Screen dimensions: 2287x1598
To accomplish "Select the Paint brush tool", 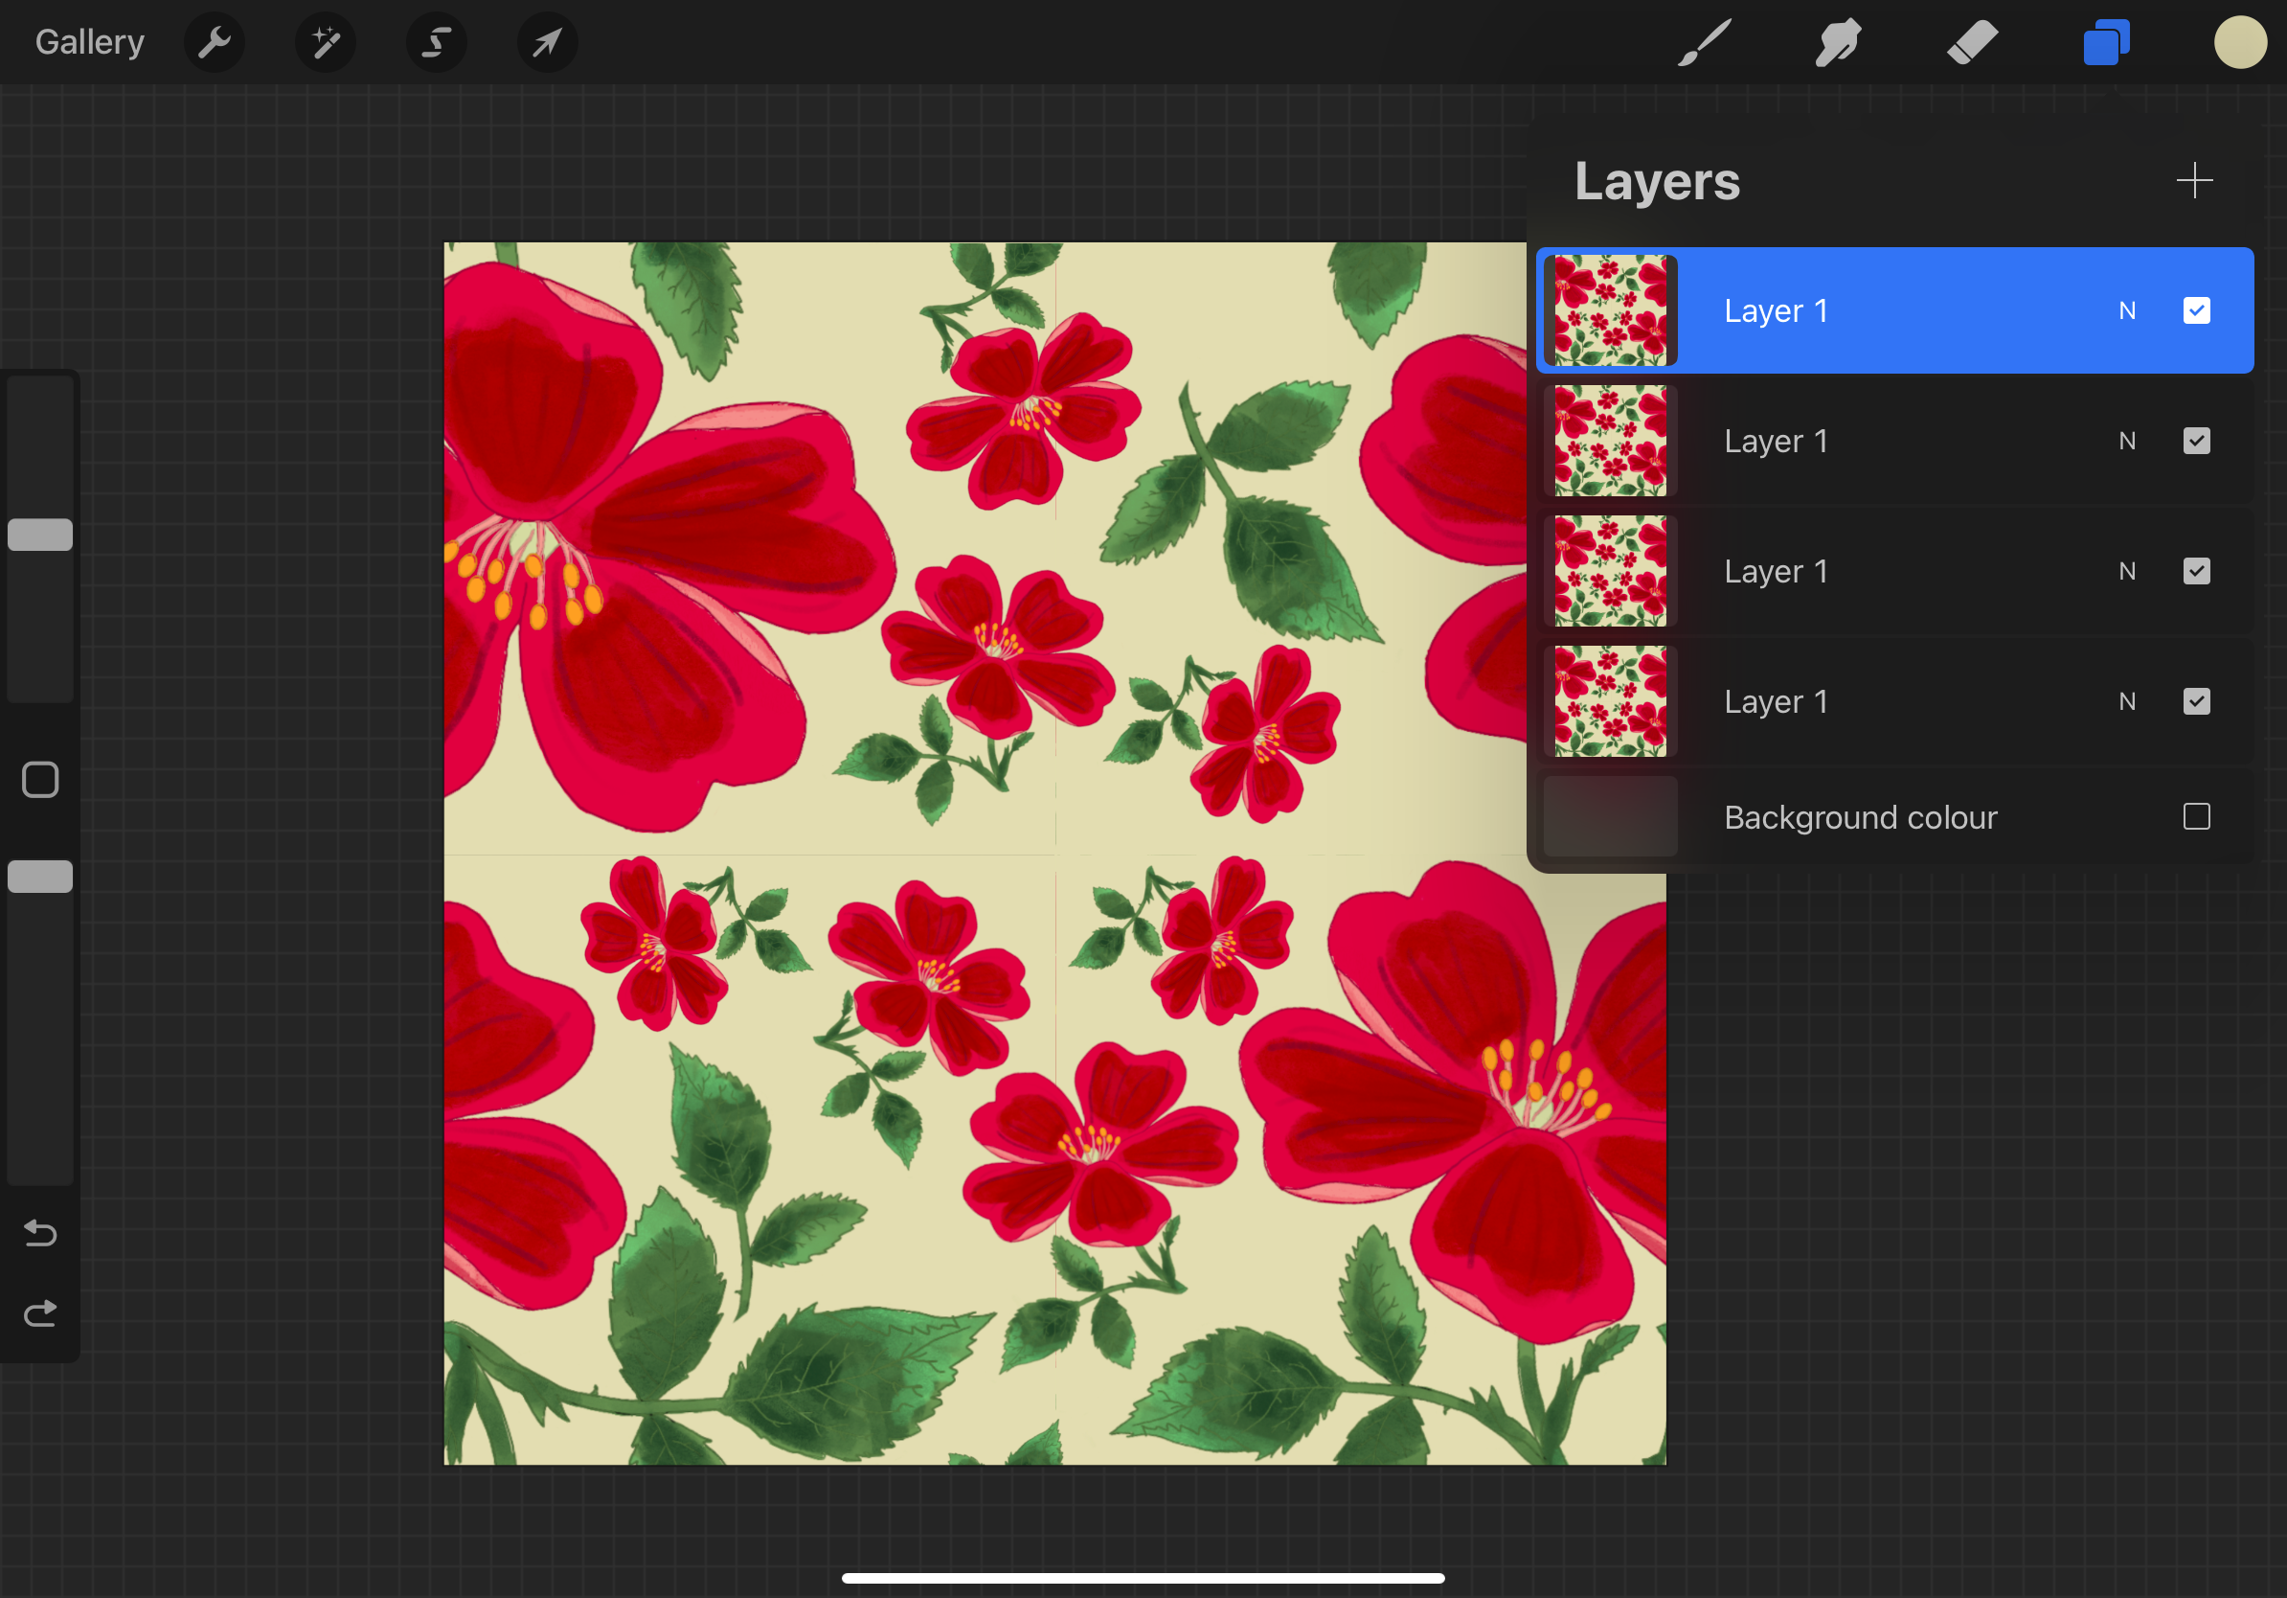I will click(1705, 43).
